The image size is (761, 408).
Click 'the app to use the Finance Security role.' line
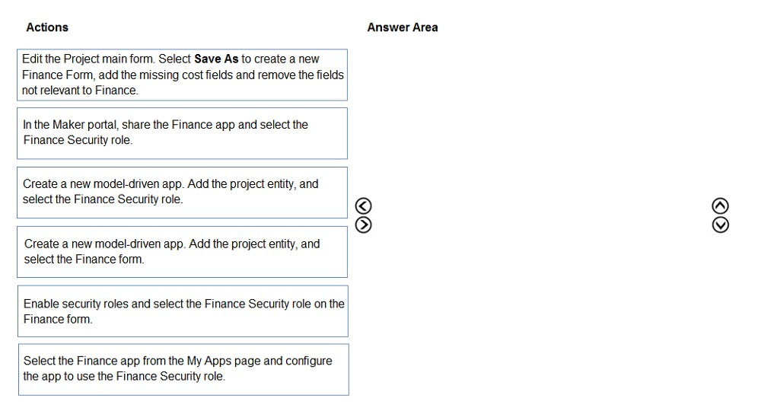[124, 377]
